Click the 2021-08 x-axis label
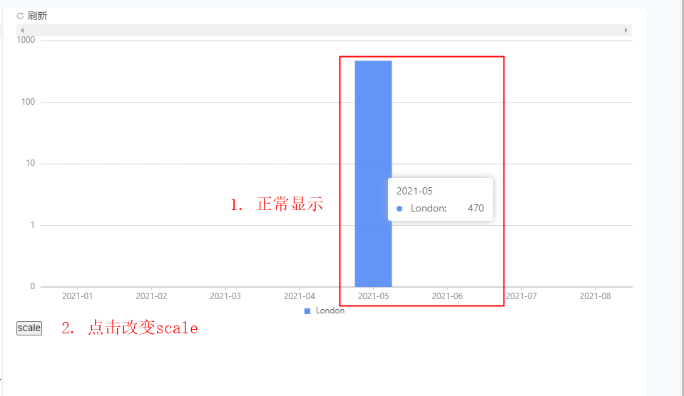The image size is (684, 396). pos(595,296)
